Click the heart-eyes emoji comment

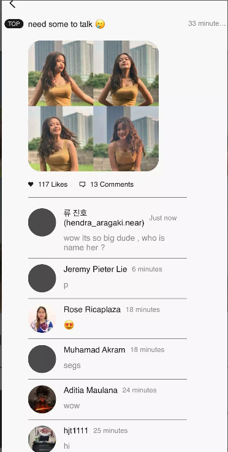(69, 325)
